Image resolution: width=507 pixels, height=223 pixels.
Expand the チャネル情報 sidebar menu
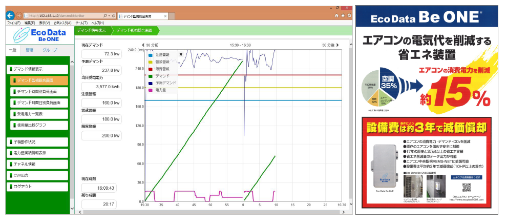pos(37,164)
